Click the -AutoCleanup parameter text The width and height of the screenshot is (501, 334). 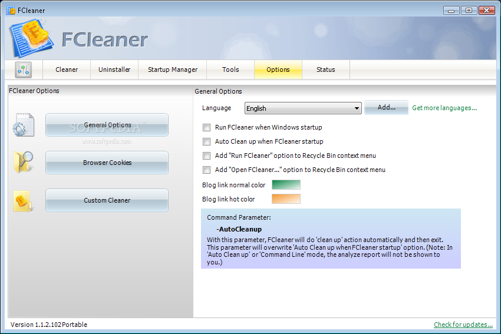click(x=239, y=229)
